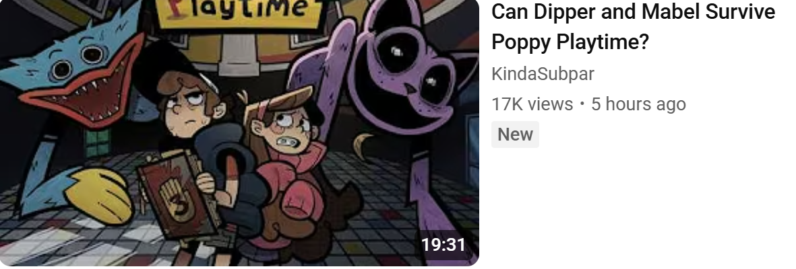796x269 pixels.
Task: Open the video titled Can Dipper and Mabel Survive
Action: [633, 26]
